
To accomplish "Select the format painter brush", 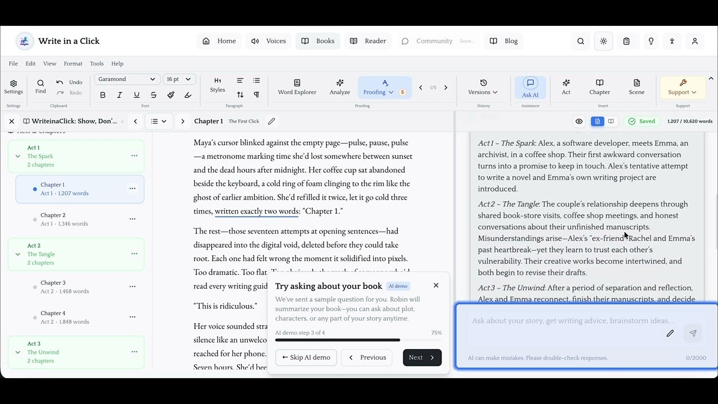I will click(x=171, y=95).
